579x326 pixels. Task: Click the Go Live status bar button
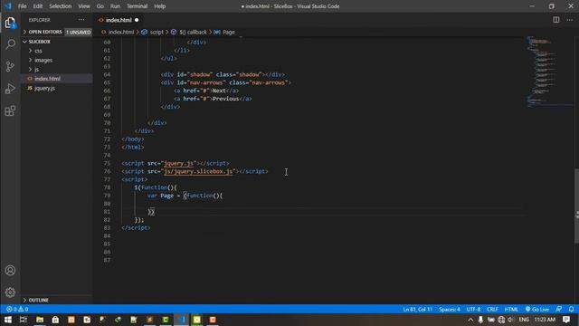(x=536, y=309)
